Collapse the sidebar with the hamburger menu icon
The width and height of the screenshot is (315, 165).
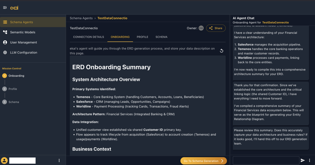(5, 8)
